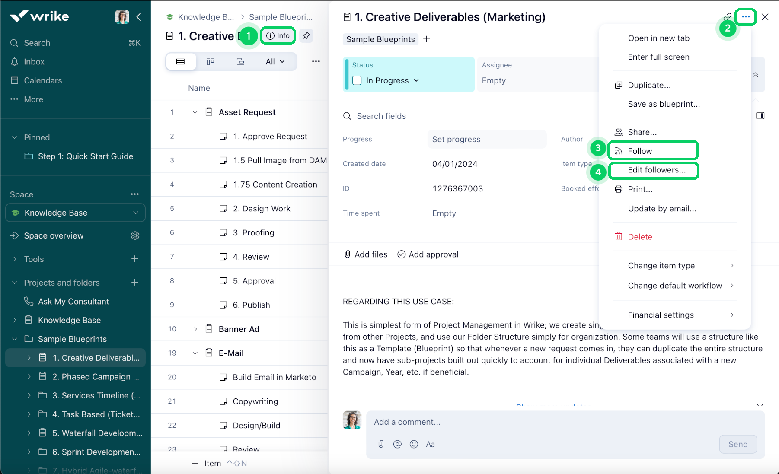Collapse the left sidebar arrow
The height and width of the screenshot is (474, 779).
tap(139, 17)
